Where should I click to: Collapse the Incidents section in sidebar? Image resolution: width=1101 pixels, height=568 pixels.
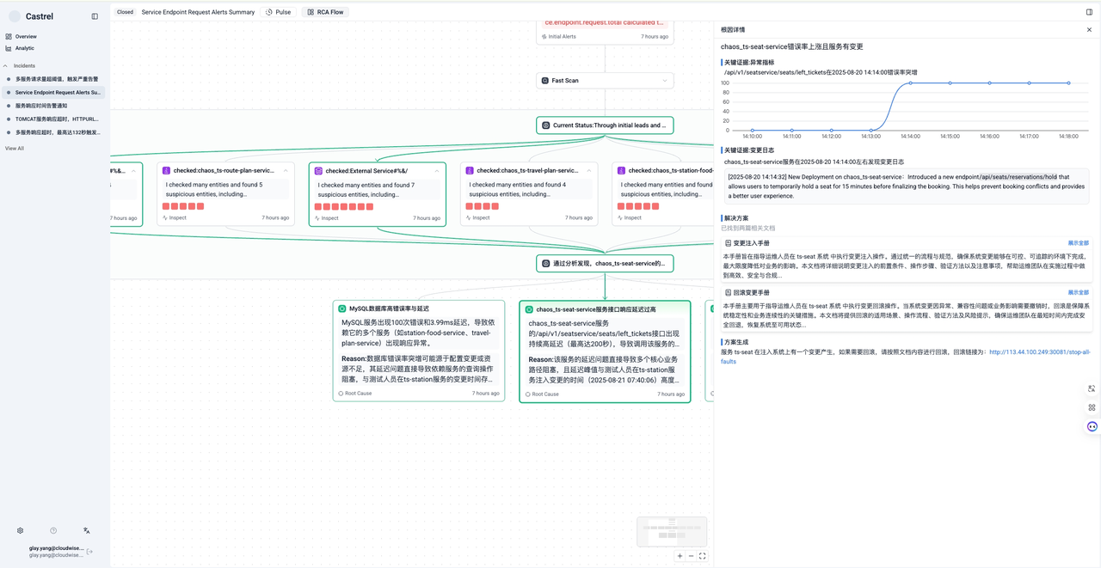point(6,65)
